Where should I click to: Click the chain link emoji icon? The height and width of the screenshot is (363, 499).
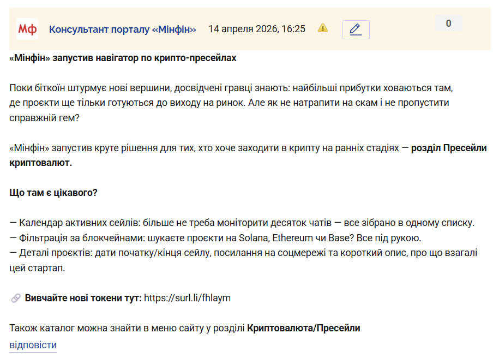[x=16, y=298]
